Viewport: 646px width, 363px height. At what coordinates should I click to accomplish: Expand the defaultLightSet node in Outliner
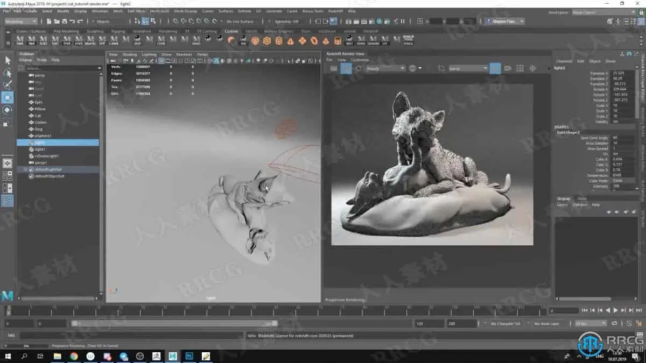[25, 169]
